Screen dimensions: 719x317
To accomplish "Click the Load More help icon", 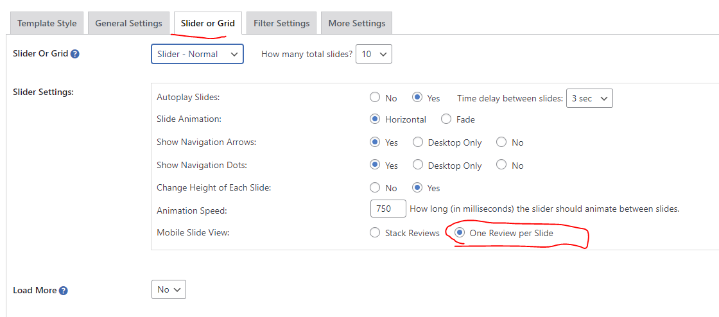I will coord(64,291).
